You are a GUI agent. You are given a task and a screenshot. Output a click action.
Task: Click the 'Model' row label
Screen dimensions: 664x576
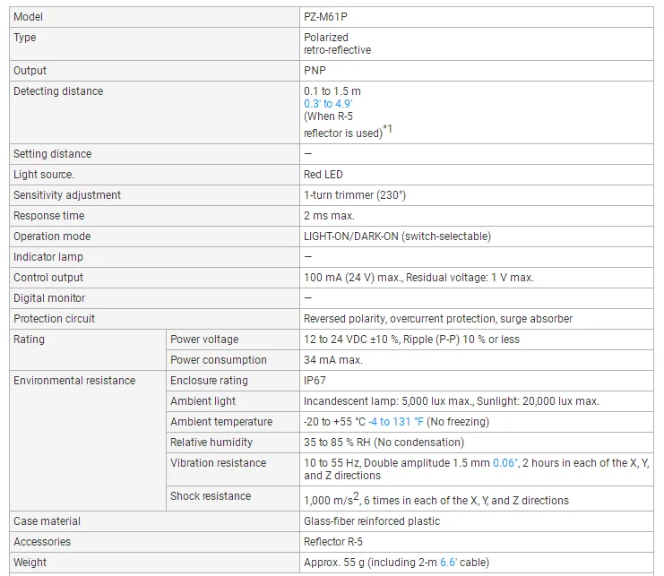pos(28,17)
